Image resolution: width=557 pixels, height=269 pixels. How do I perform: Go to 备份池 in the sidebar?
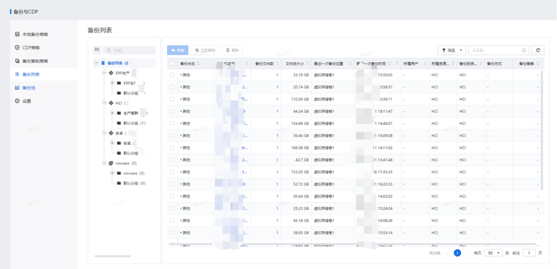click(28, 87)
